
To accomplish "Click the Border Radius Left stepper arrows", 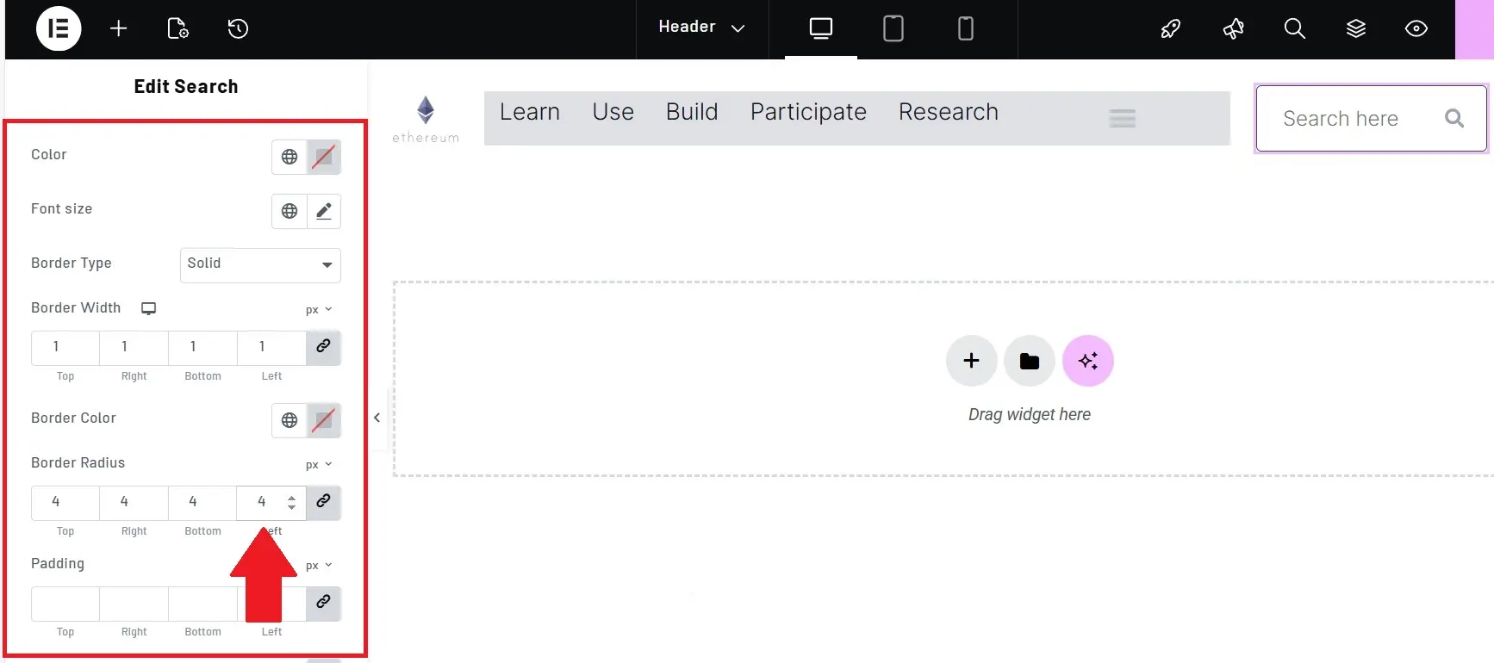I will point(292,502).
